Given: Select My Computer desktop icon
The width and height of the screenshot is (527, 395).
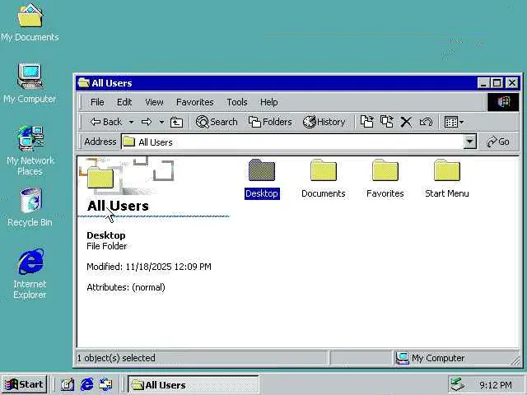Looking at the screenshot, I should point(30,83).
